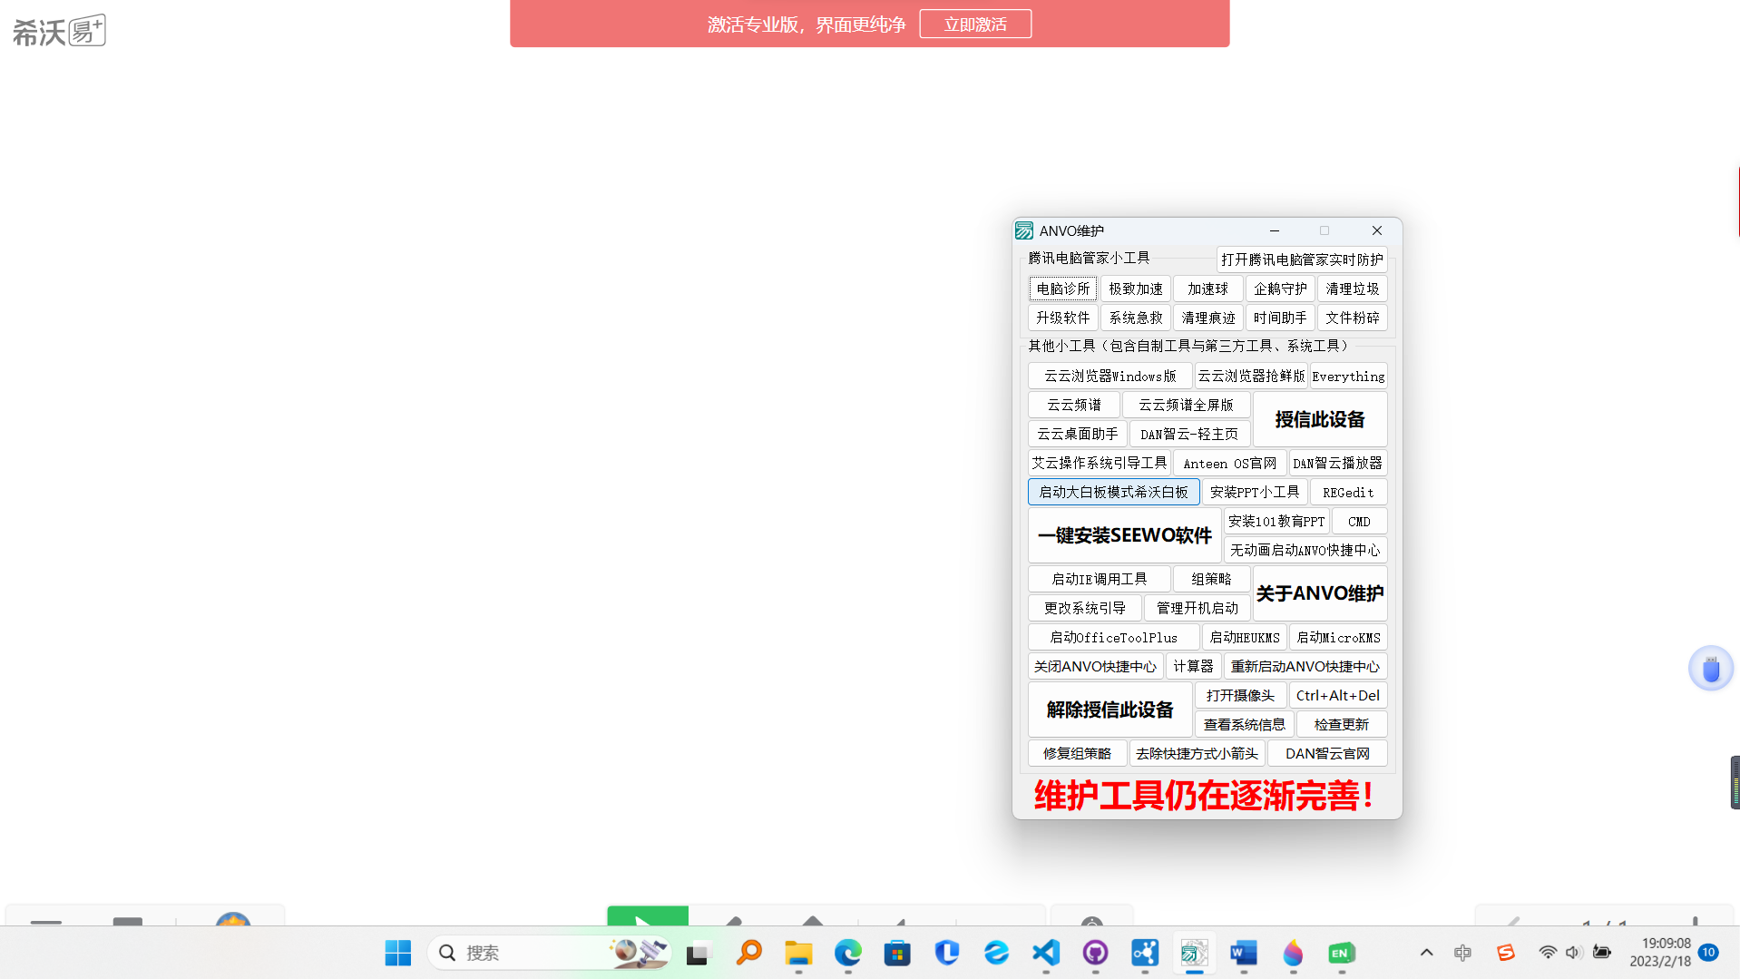This screenshot has width=1740, height=979.
Task: Open 云云频谱 tool
Action: click(x=1074, y=405)
